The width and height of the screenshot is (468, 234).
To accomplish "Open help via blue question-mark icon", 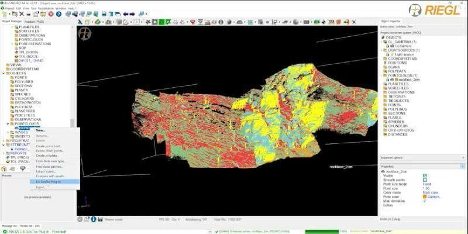I will (59, 14).
